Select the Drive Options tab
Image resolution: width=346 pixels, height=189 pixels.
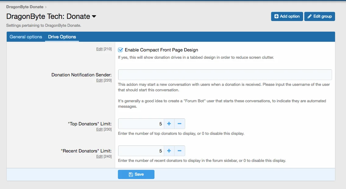(x=62, y=37)
